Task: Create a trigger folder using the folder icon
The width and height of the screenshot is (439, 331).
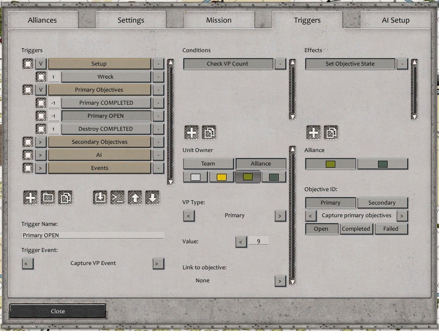Action: point(48,197)
